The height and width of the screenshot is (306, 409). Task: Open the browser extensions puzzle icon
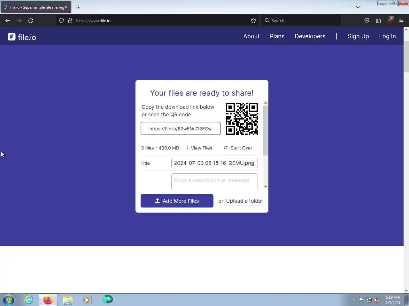click(x=378, y=21)
